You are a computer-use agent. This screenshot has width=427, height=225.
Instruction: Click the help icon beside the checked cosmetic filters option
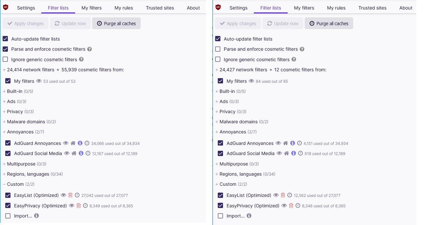click(x=90, y=49)
